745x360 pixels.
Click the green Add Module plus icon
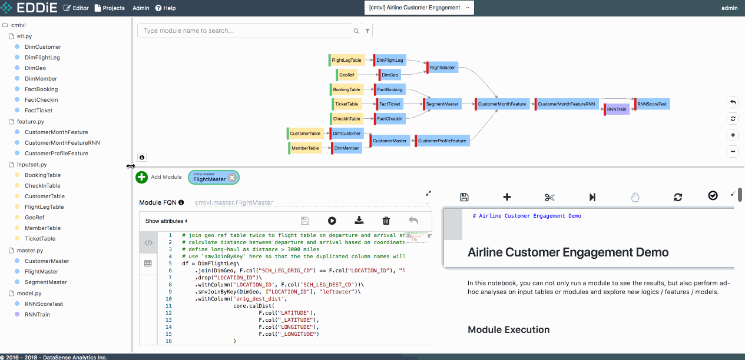coord(142,177)
